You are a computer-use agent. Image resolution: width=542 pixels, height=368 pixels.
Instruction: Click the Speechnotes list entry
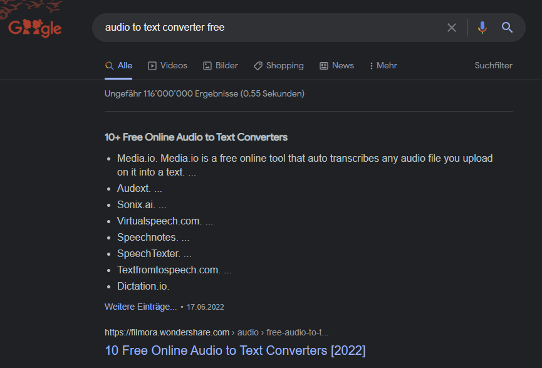tap(153, 237)
